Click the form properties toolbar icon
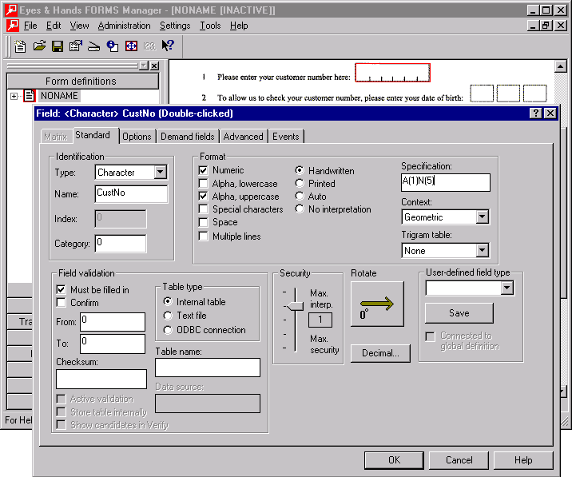 (x=75, y=46)
